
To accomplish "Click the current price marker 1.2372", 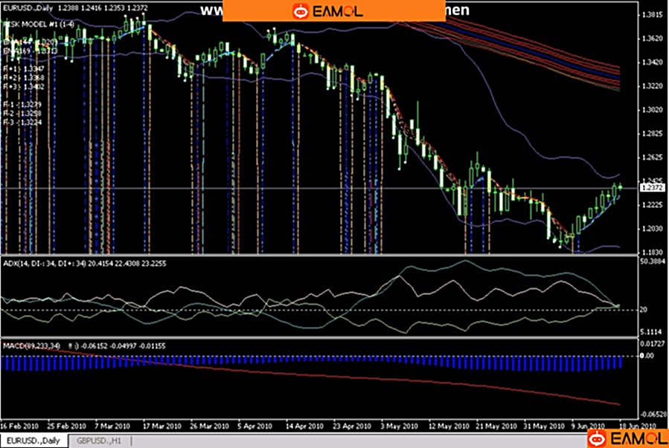I will 652,188.
